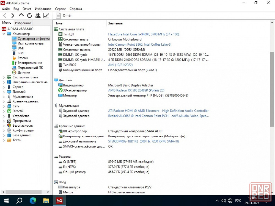Open File Explorer from the taskbar
The image size is (275, 206).
pos(46,201)
